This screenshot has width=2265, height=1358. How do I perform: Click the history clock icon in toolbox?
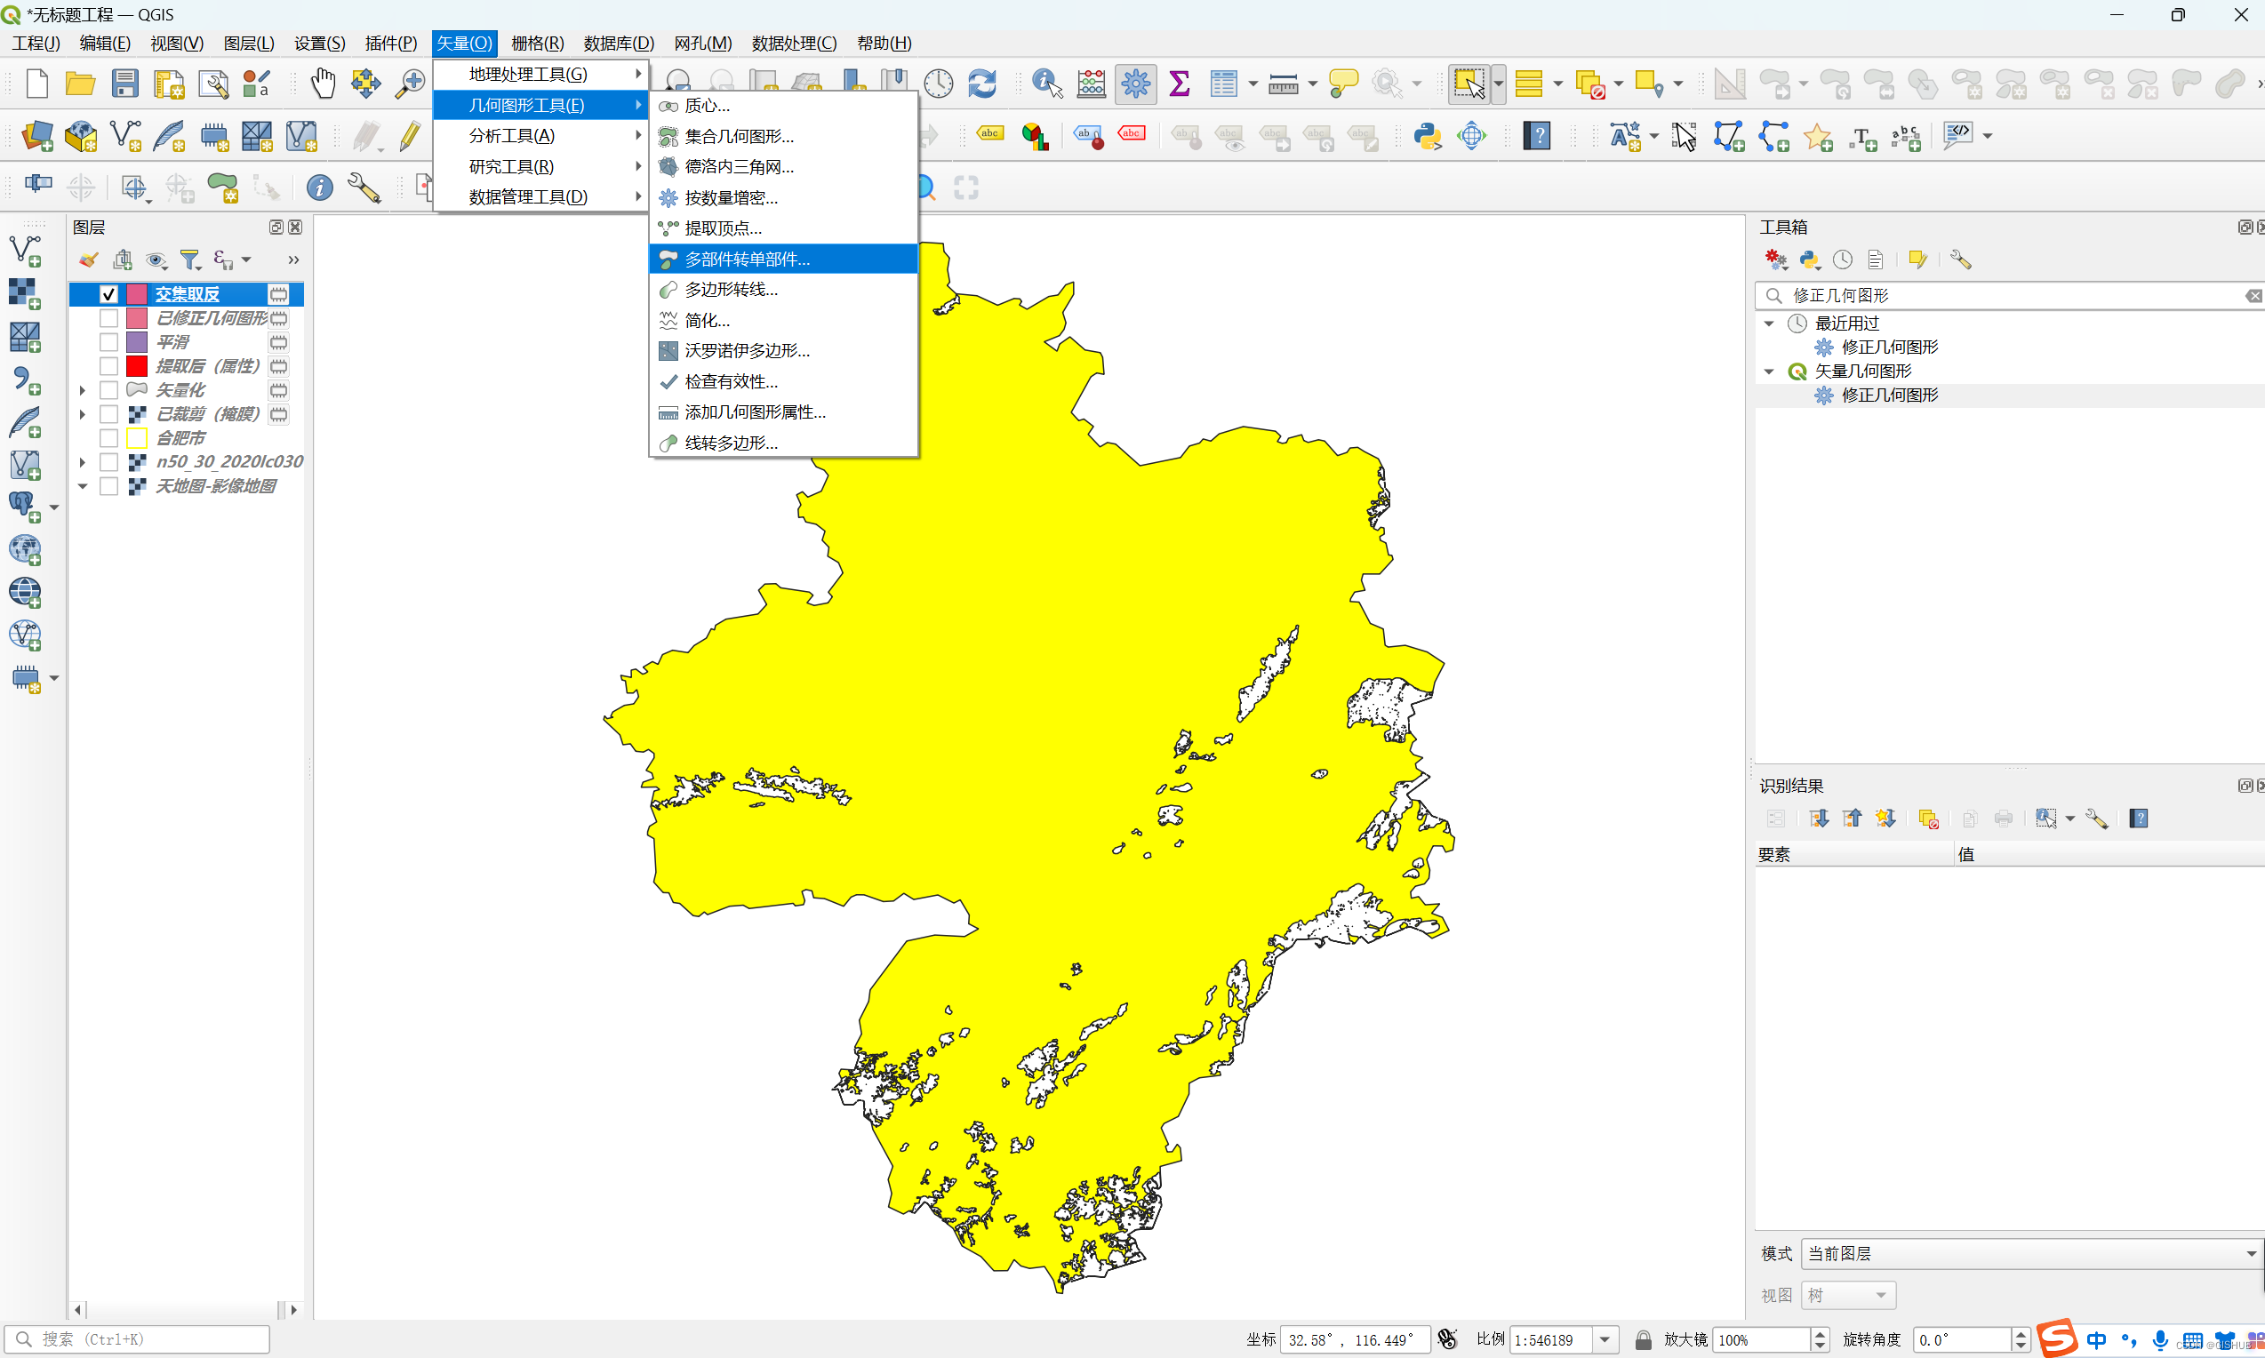1843,260
